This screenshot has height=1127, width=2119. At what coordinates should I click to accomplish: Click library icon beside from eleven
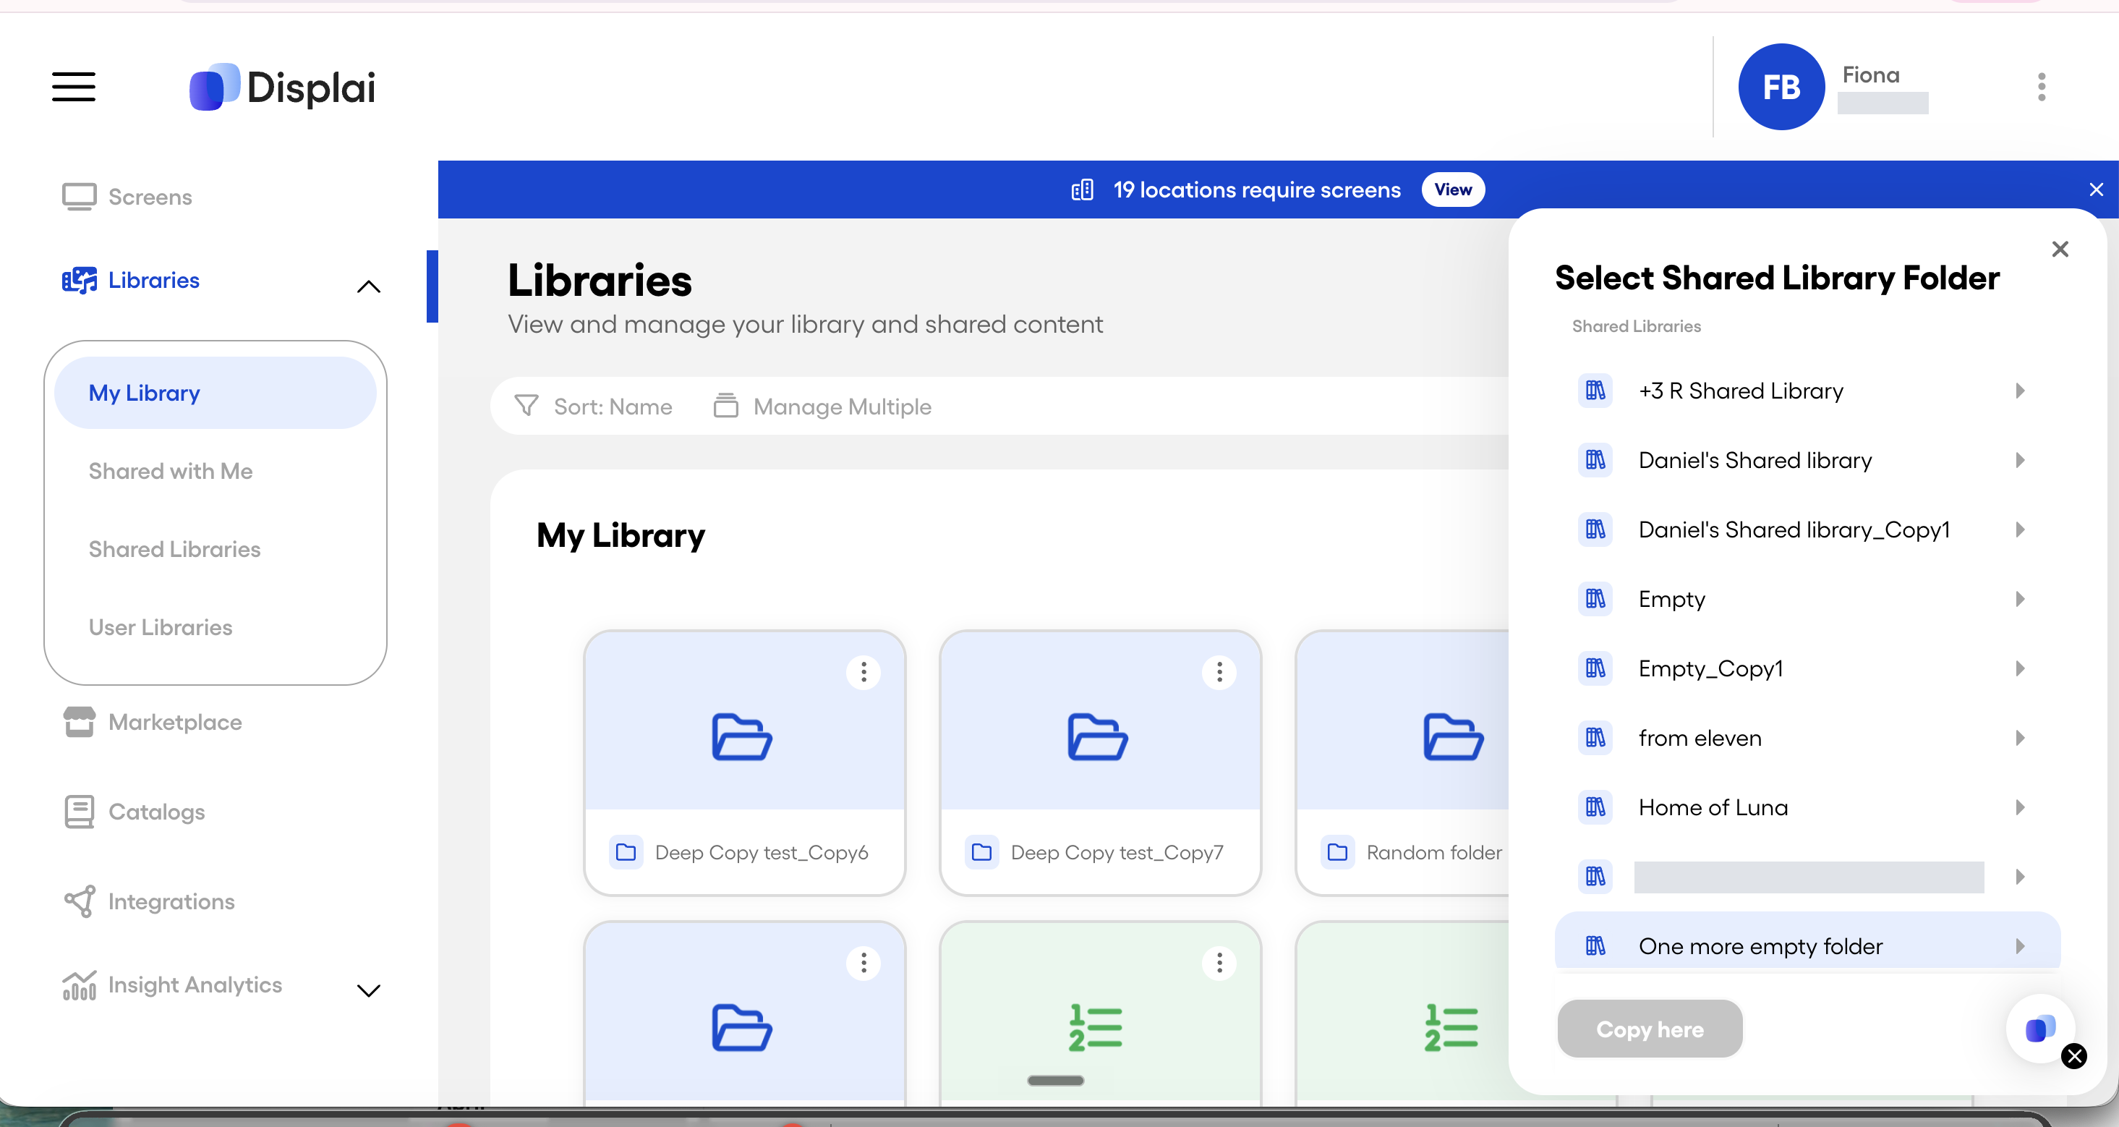pos(1595,738)
